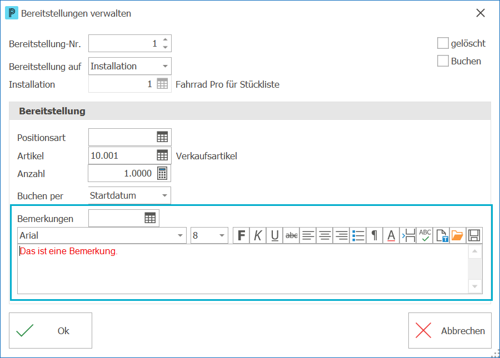Screen dimensions: 500x358
Task: Center-align the remark text
Action: [324, 235]
